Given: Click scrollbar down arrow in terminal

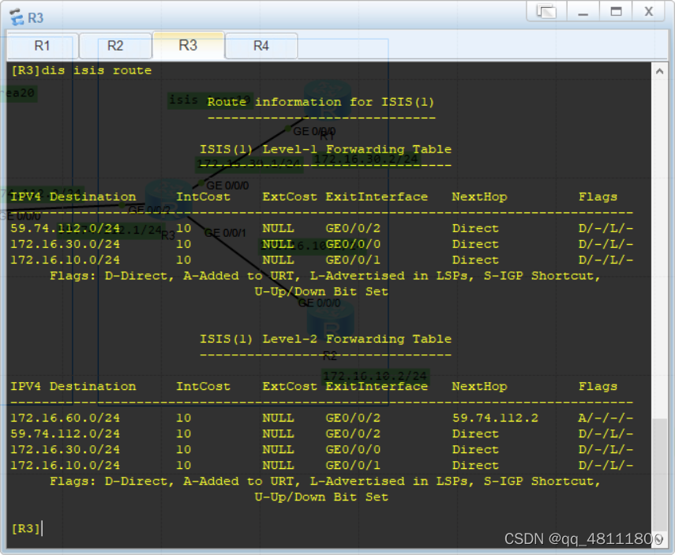Looking at the screenshot, I should (660, 539).
